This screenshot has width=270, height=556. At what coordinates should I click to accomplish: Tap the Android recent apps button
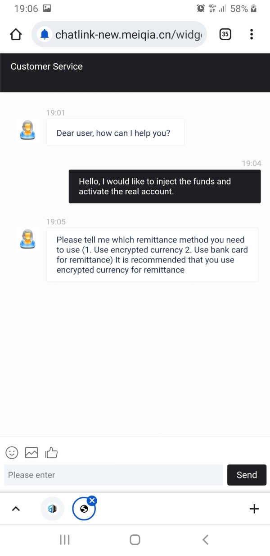[65, 540]
